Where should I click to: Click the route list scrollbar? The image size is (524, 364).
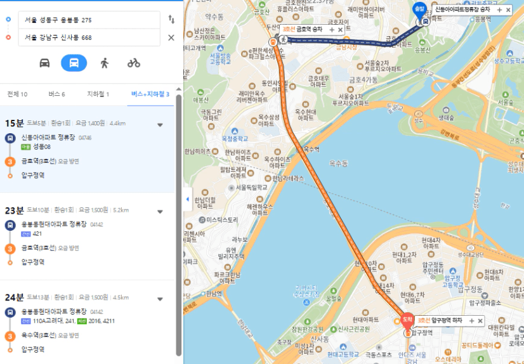[x=179, y=225]
